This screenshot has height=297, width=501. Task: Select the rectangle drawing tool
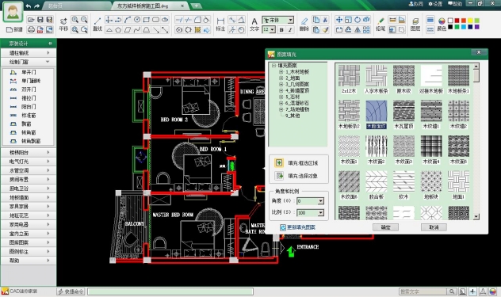click(147, 20)
